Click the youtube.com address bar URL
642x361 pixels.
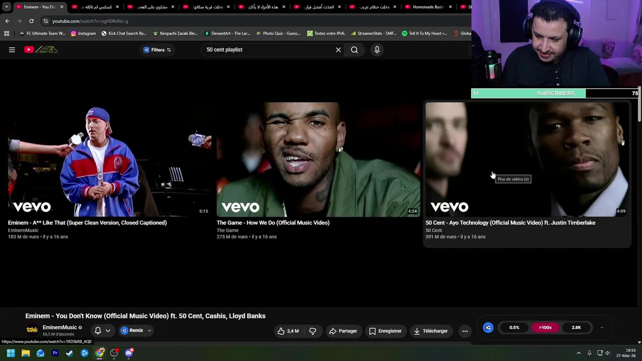pyautogui.click(x=90, y=21)
